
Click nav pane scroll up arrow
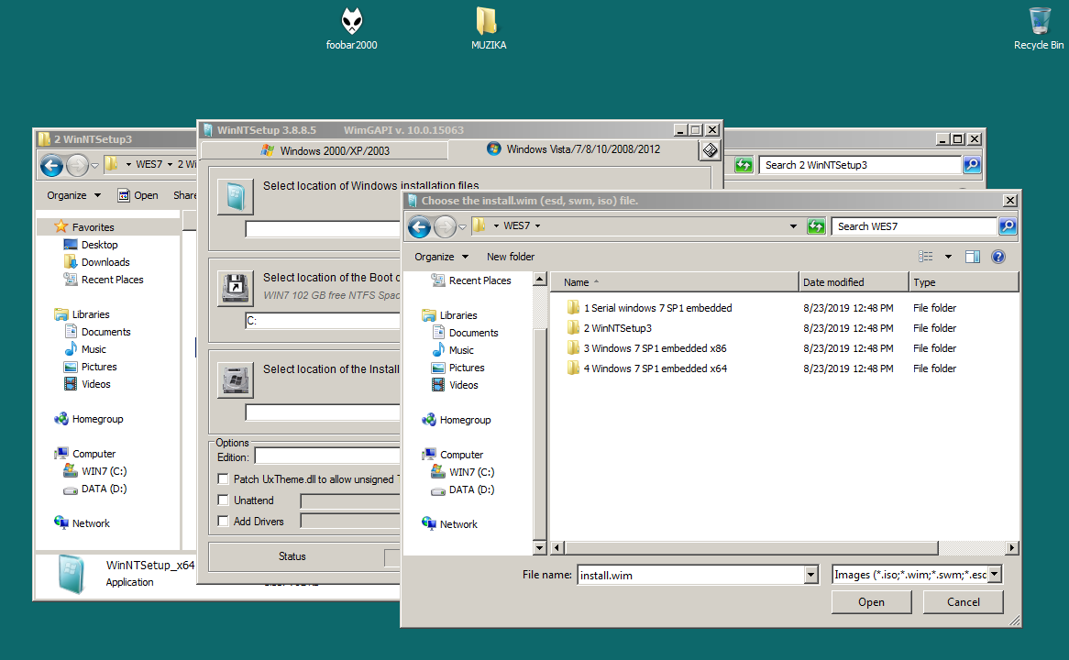[x=539, y=279]
